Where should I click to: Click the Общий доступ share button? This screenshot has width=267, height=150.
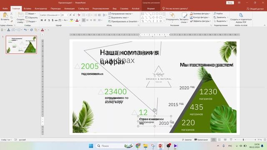coord(255,8)
